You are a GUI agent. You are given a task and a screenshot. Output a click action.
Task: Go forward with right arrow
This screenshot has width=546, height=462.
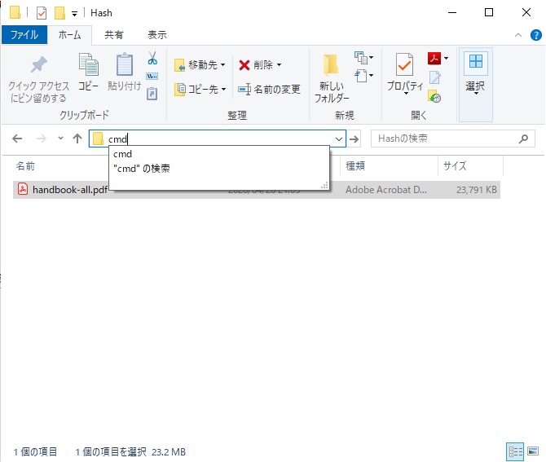click(41, 139)
